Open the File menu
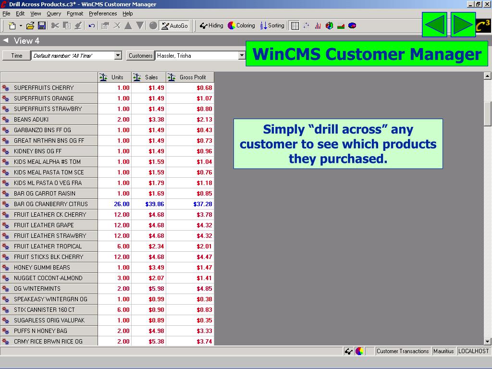The width and height of the screenshot is (492, 369). (x=6, y=13)
